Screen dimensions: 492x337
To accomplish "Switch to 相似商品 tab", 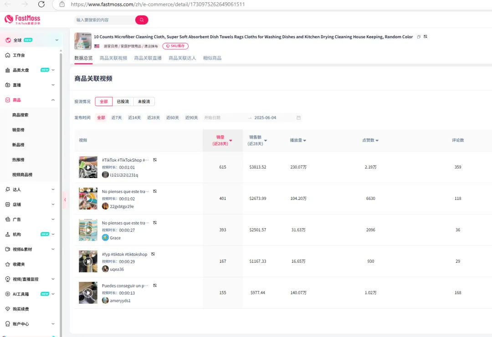I will pyautogui.click(x=212, y=58).
